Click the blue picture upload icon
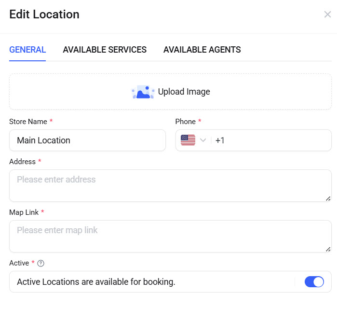The height and width of the screenshot is (322, 337). point(143,92)
